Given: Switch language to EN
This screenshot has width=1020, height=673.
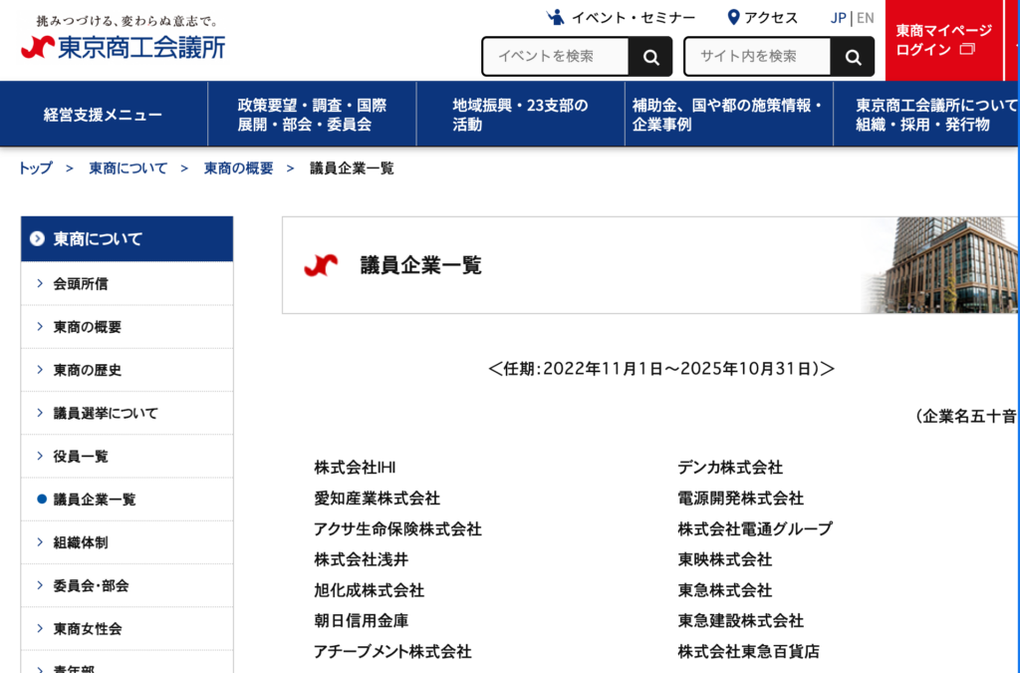Looking at the screenshot, I should click(x=866, y=18).
